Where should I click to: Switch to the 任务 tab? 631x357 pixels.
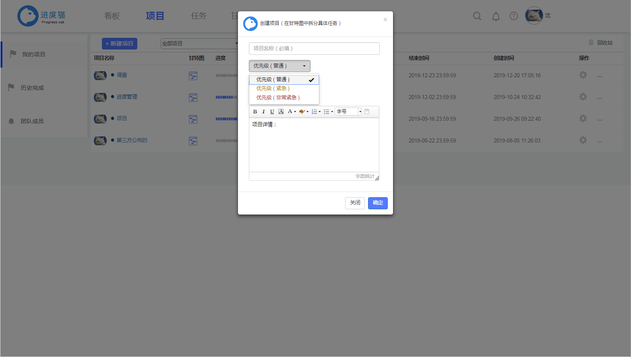198,16
